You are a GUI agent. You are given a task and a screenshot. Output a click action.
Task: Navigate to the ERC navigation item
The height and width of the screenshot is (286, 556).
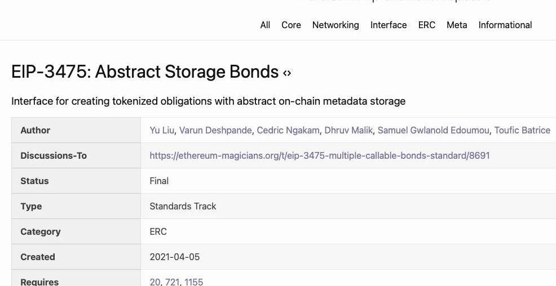pos(427,25)
